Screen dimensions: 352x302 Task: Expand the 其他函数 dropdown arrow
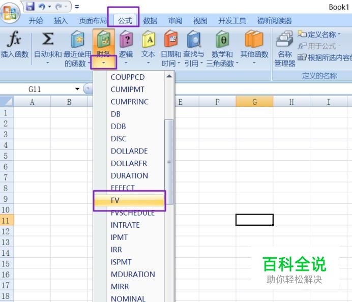point(254,63)
